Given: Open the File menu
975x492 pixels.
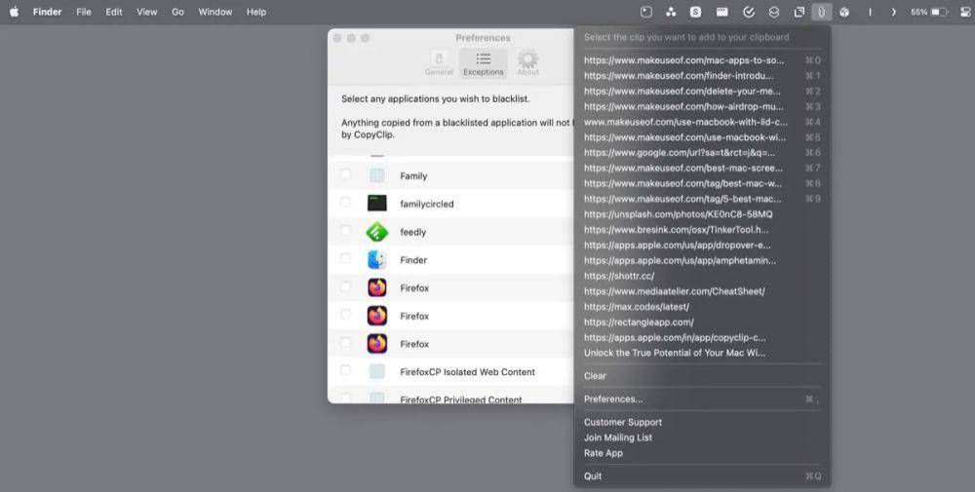Looking at the screenshot, I should (84, 12).
